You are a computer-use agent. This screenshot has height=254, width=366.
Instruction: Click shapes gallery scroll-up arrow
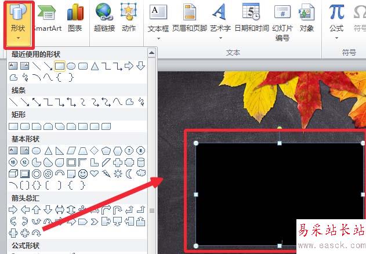point(152,53)
